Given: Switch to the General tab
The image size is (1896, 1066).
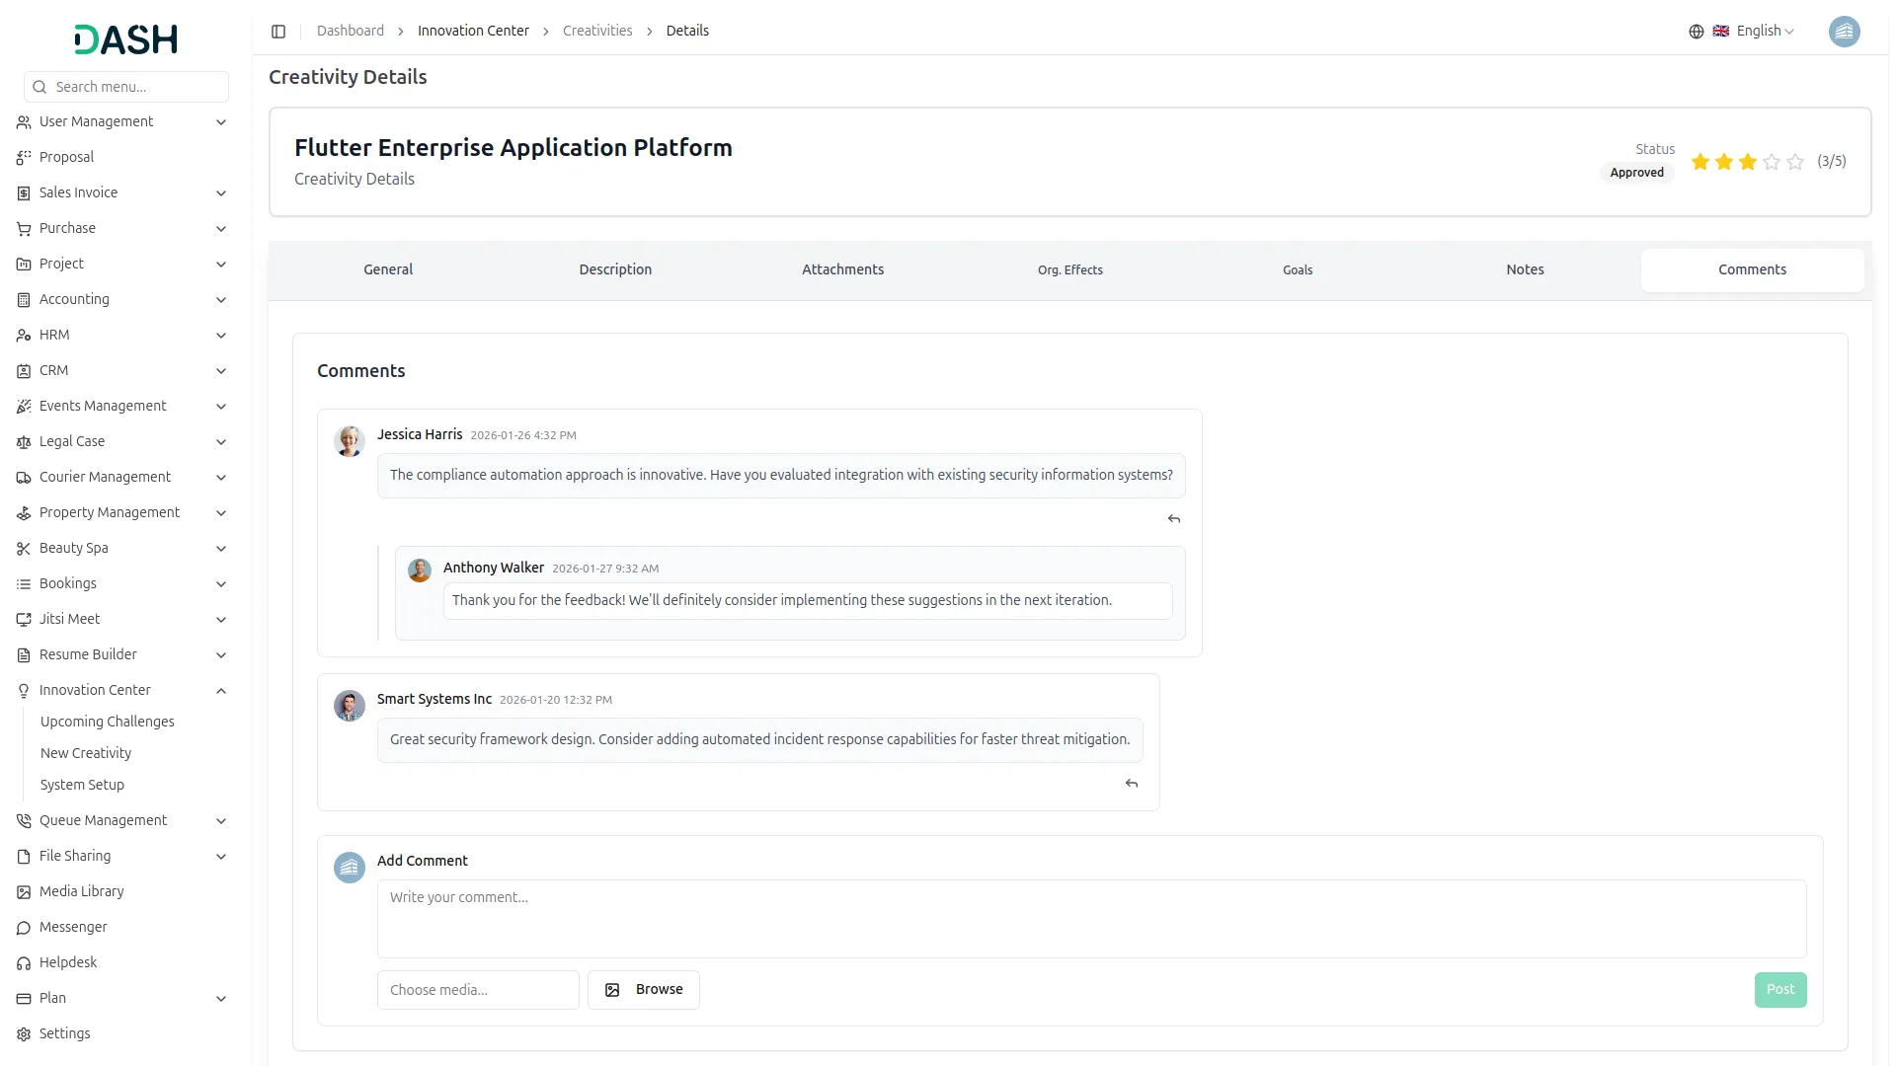Looking at the screenshot, I should click(x=388, y=270).
